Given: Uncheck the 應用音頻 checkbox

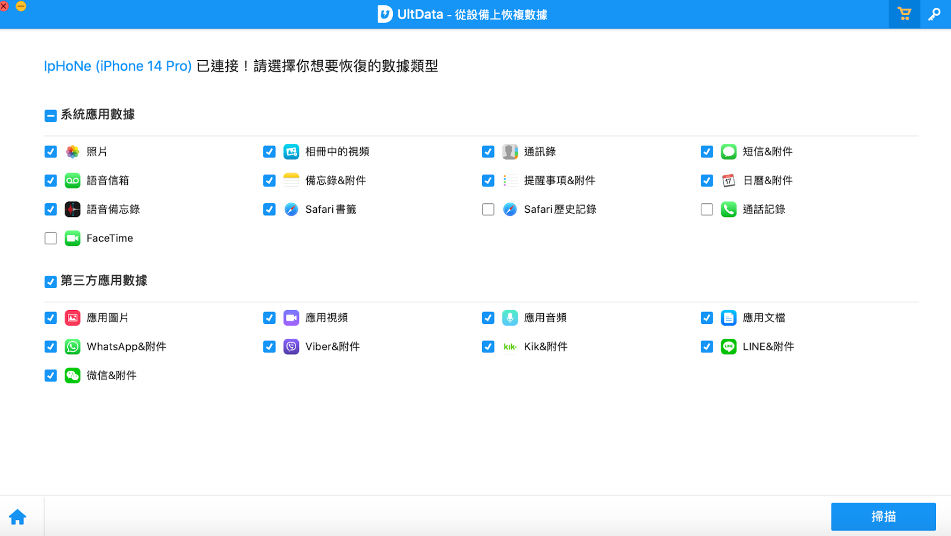Looking at the screenshot, I should 488,318.
